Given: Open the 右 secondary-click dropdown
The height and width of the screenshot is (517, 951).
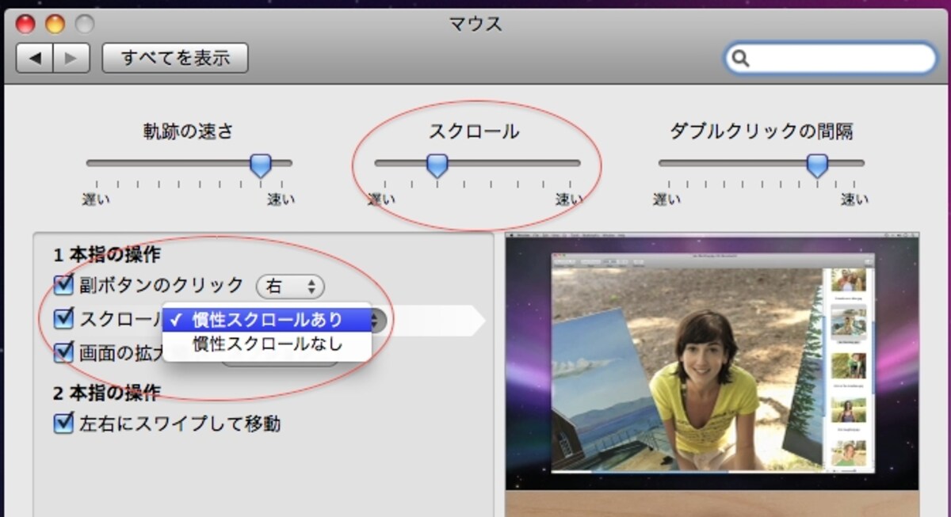Looking at the screenshot, I should (x=290, y=286).
